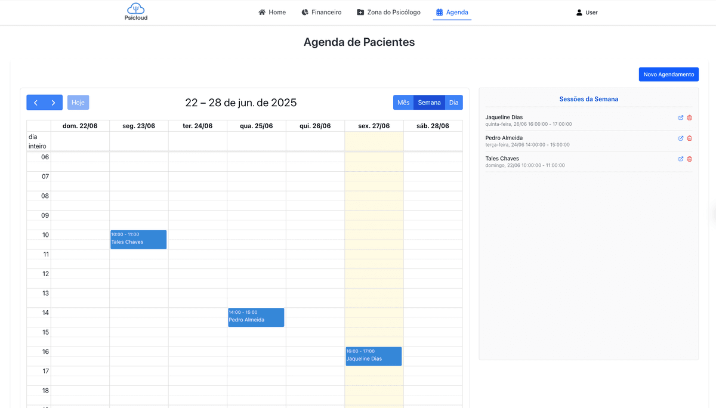This screenshot has width=716, height=408.
Task: Click the Financeiro chart icon
Action: (304, 11)
